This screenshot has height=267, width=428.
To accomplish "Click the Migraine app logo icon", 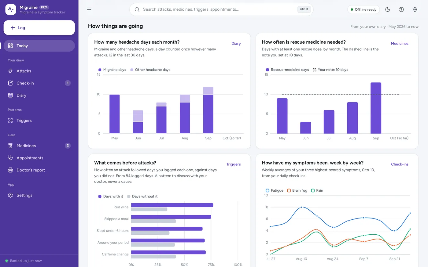I will 11,9.
